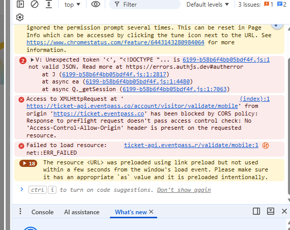
Task: Close the What's new tab
Action: coord(151,212)
